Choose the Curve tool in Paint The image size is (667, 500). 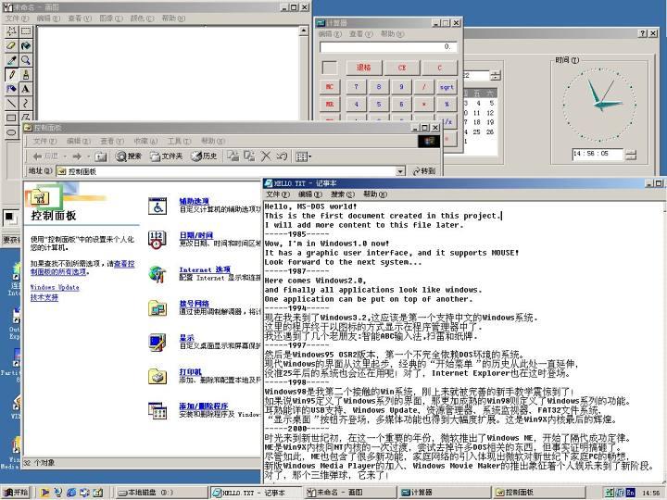(x=26, y=104)
